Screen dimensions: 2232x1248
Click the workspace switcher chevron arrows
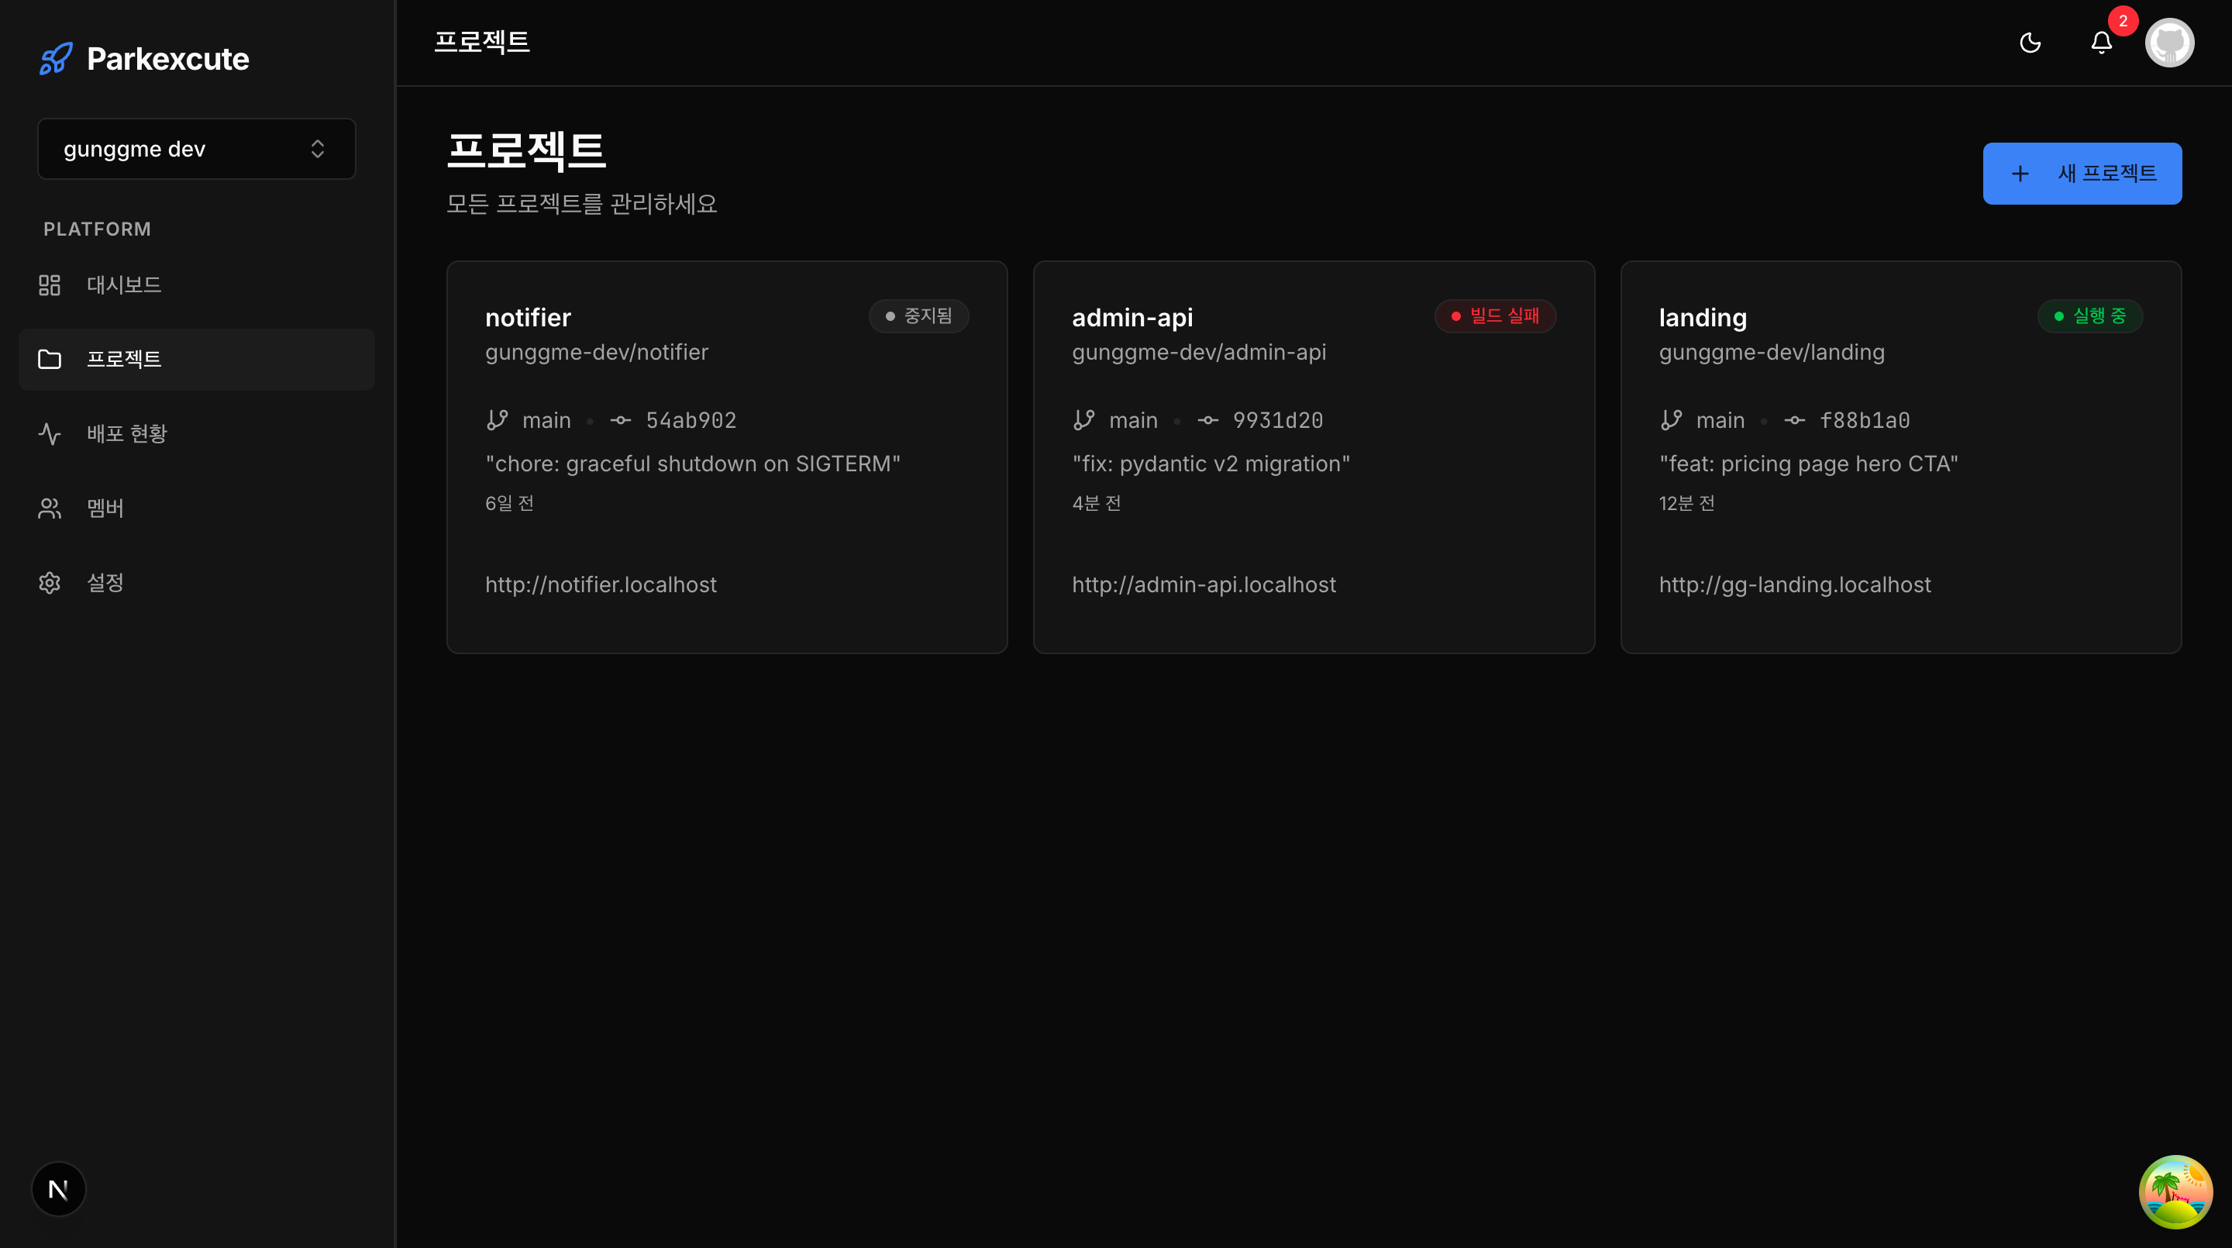pyautogui.click(x=317, y=149)
